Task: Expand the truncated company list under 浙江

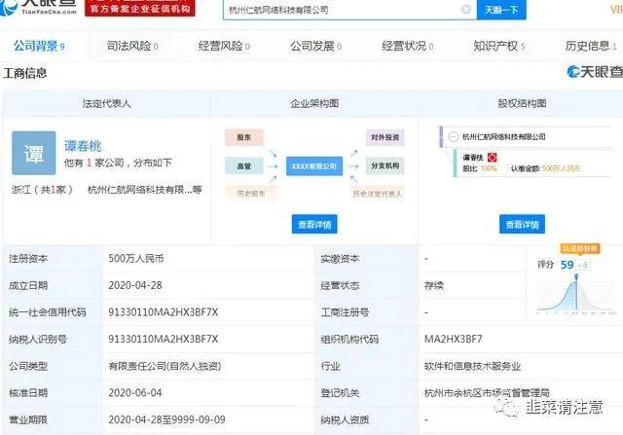Action: tap(197, 191)
